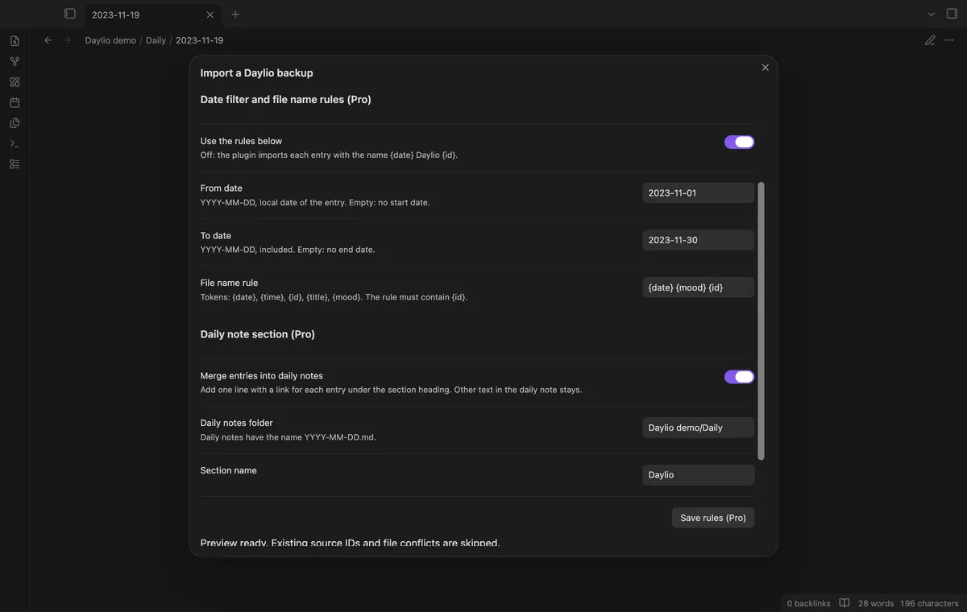967x612 pixels.
Task: Click the 'Use the rules below' label
Action: pos(241,141)
